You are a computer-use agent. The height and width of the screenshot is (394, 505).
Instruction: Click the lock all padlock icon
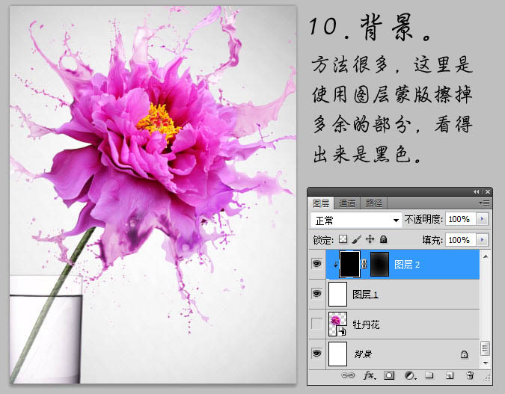point(383,240)
